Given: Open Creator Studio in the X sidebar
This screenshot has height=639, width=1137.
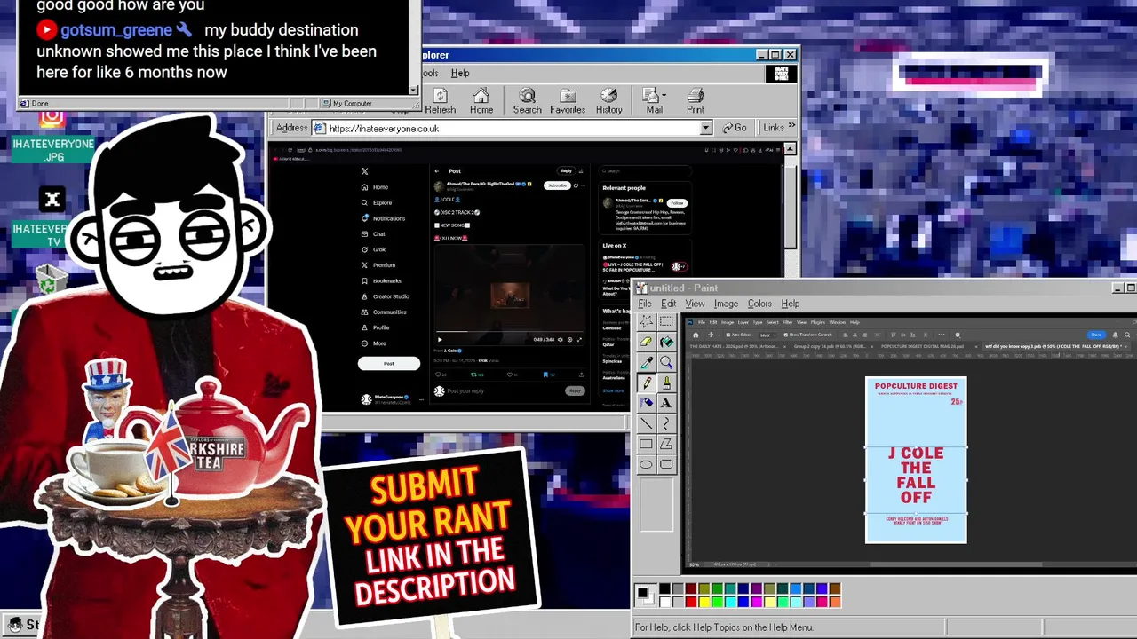Looking at the screenshot, I should tap(385, 296).
